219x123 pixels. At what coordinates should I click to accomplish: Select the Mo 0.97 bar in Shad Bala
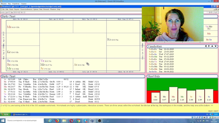point(164,97)
